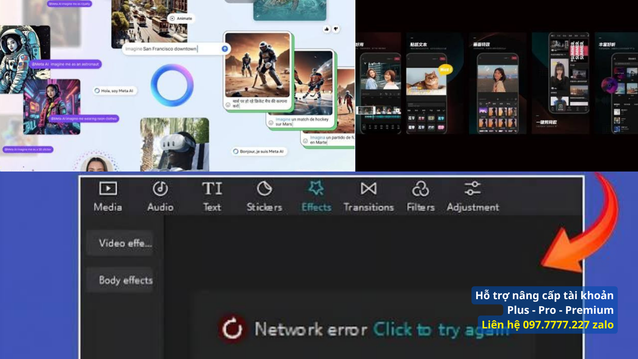Open the Text tool icon

click(x=212, y=188)
